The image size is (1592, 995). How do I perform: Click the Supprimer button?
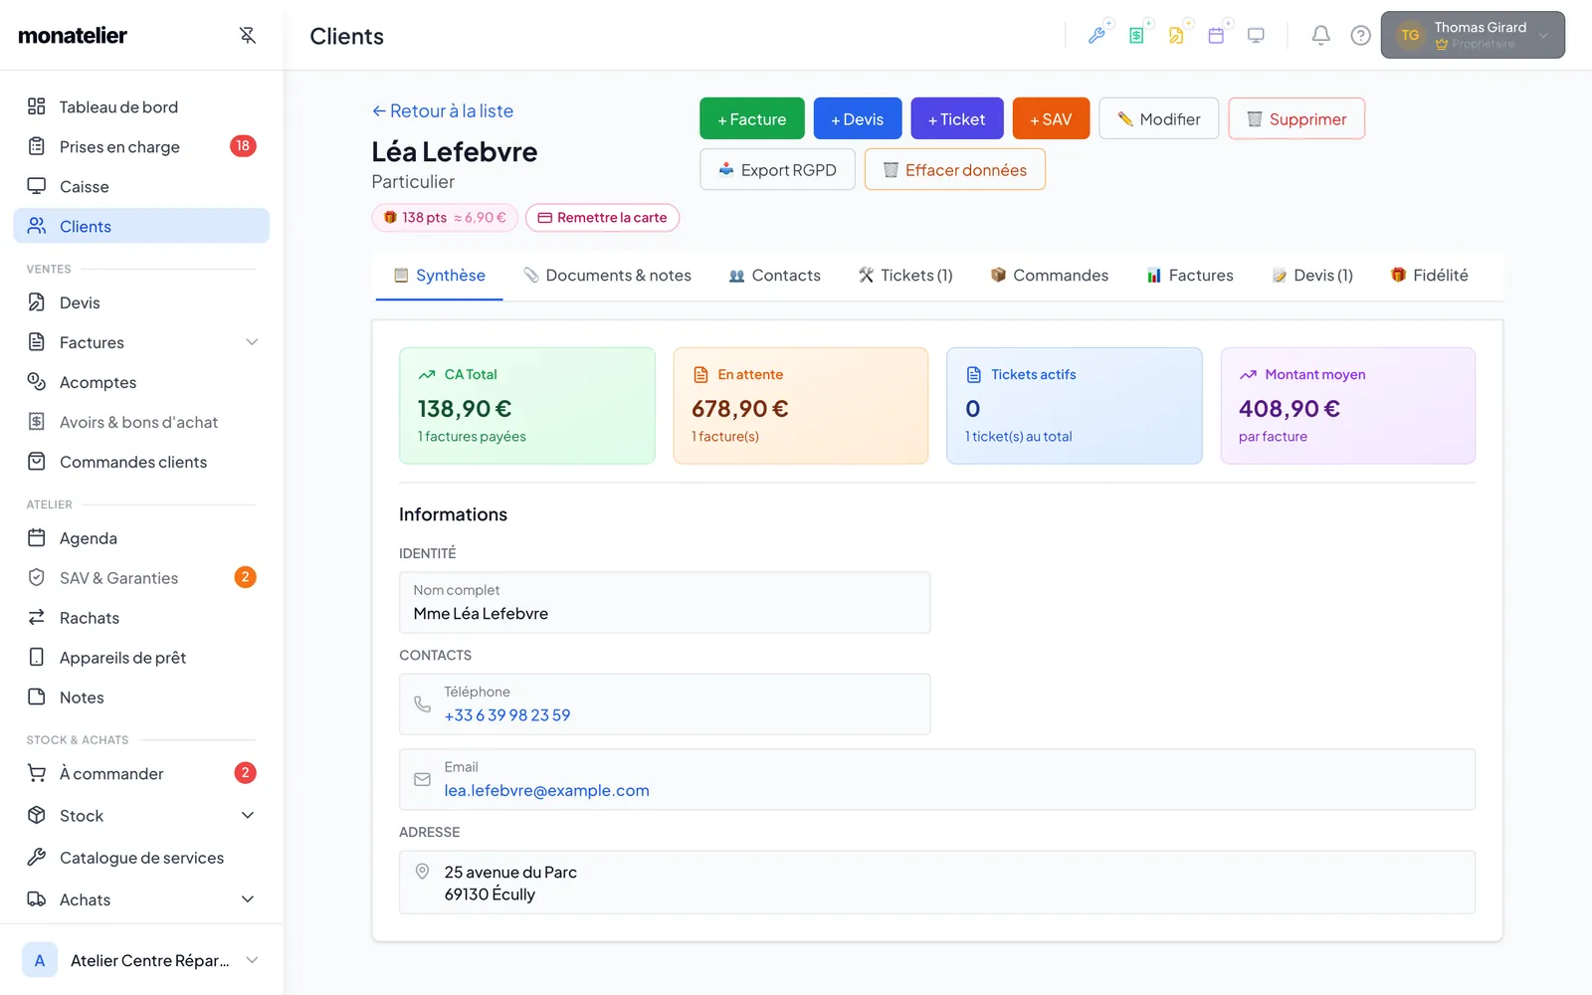tap(1296, 118)
